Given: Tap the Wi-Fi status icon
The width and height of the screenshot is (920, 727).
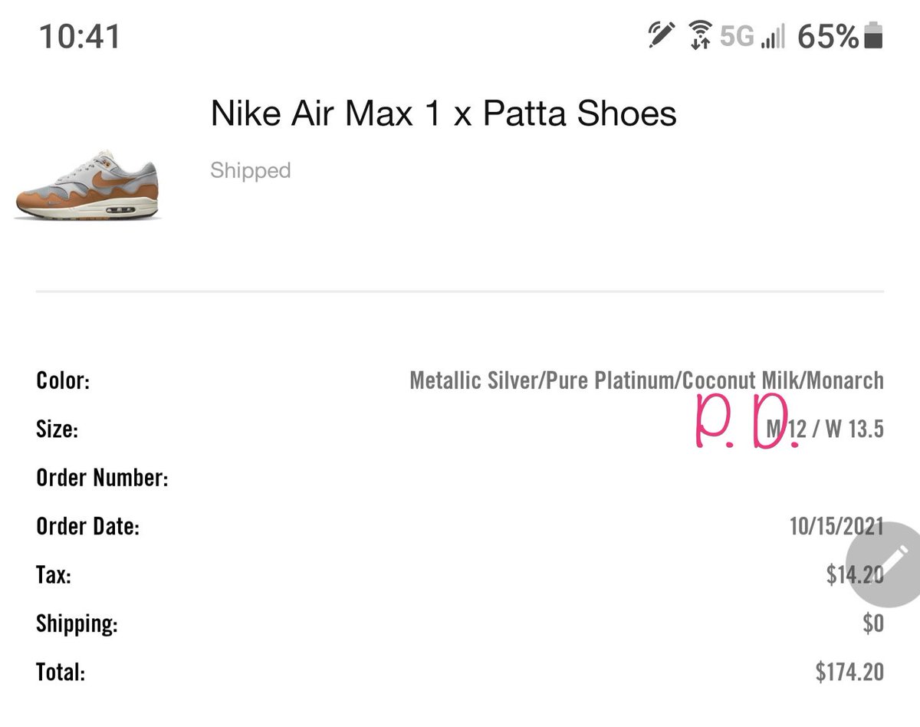Looking at the screenshot, I should click(698, 35).
